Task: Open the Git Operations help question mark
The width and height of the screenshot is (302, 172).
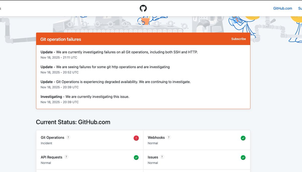Action: coord(68,137)
